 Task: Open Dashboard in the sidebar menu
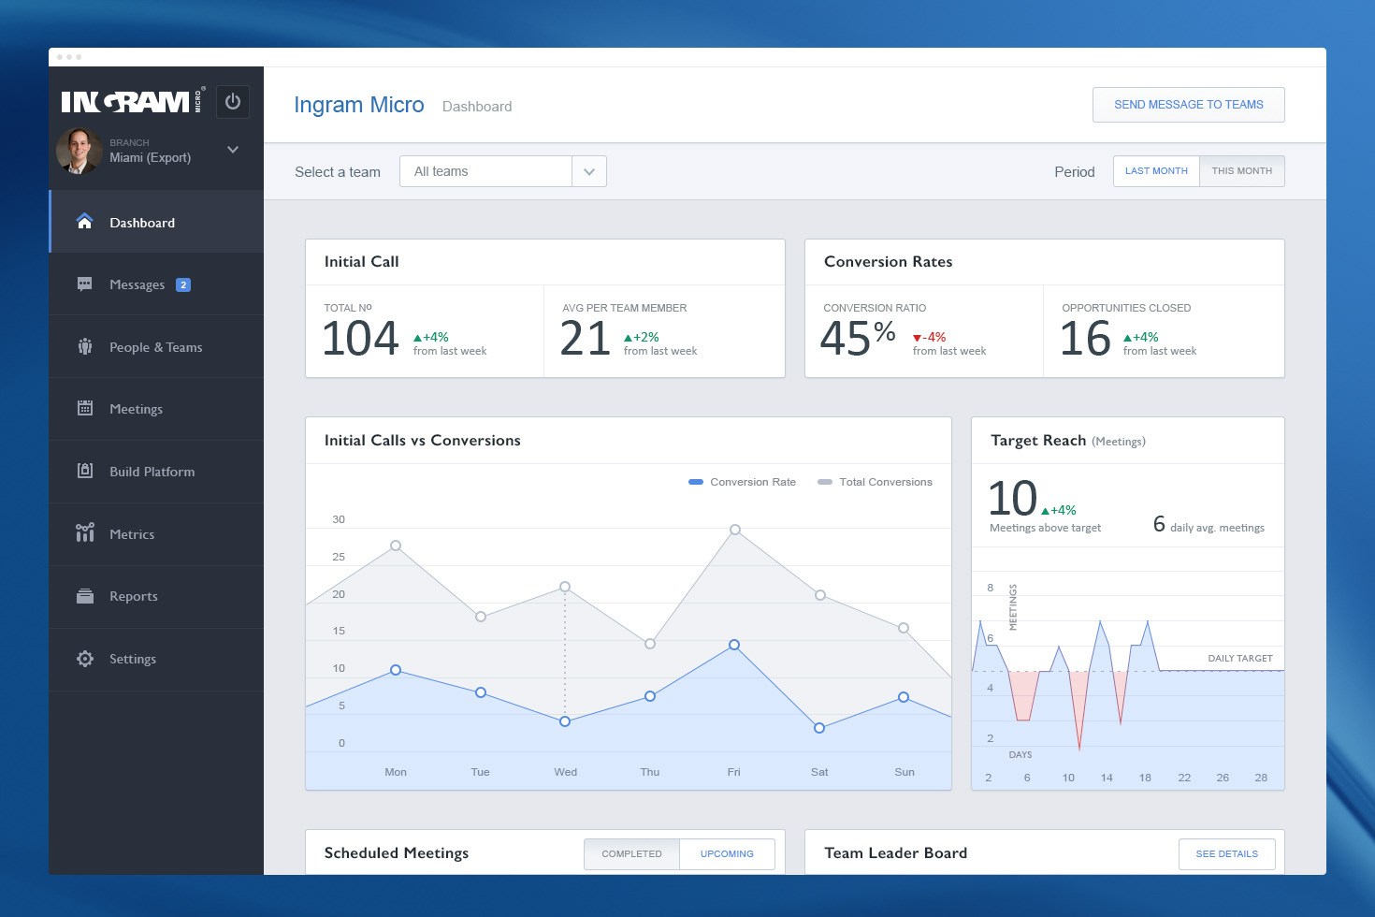[156, 222]
